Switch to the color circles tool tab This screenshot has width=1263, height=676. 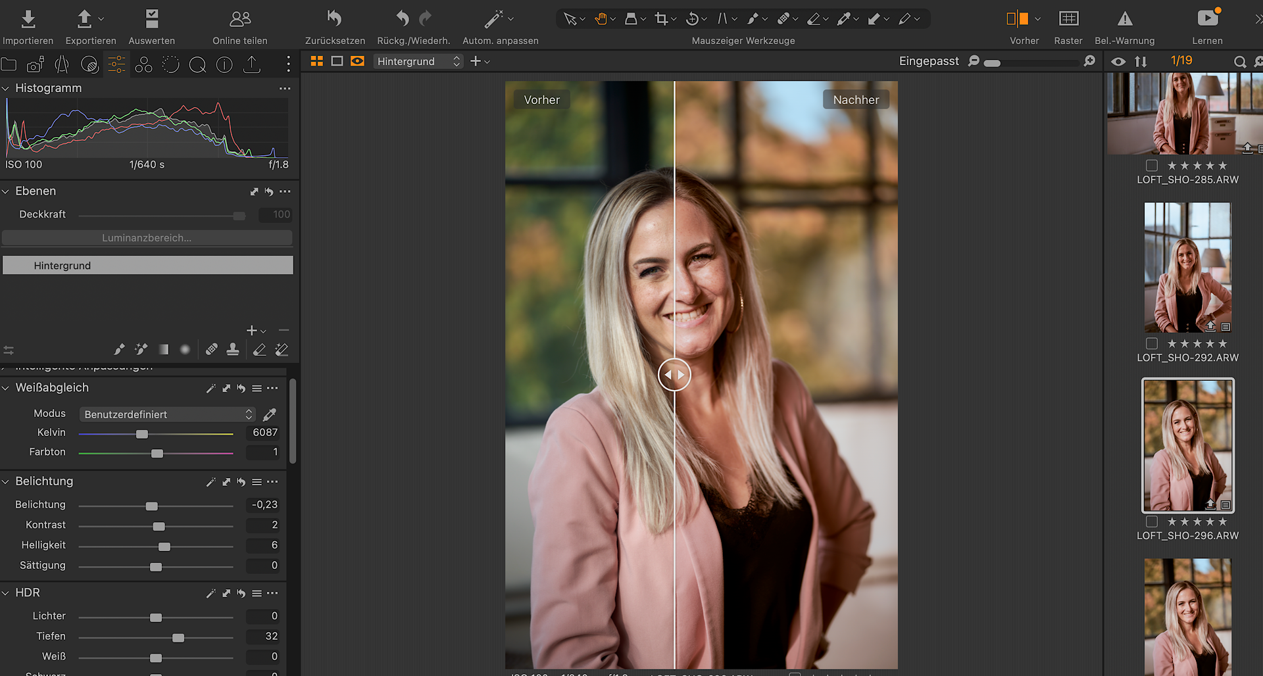point(143,64)
